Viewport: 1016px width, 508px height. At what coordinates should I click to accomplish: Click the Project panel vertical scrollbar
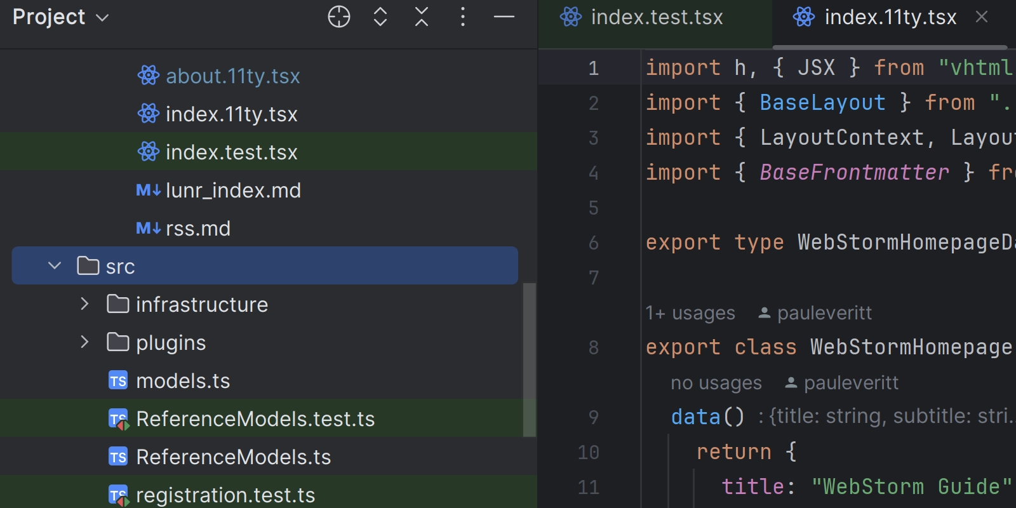click(530, 360)
